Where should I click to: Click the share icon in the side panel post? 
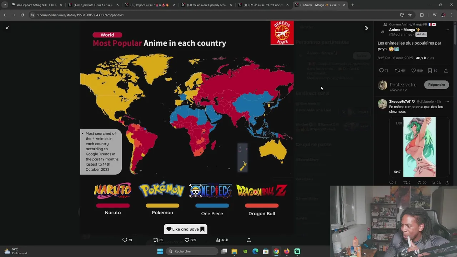(x=446, y=70)
